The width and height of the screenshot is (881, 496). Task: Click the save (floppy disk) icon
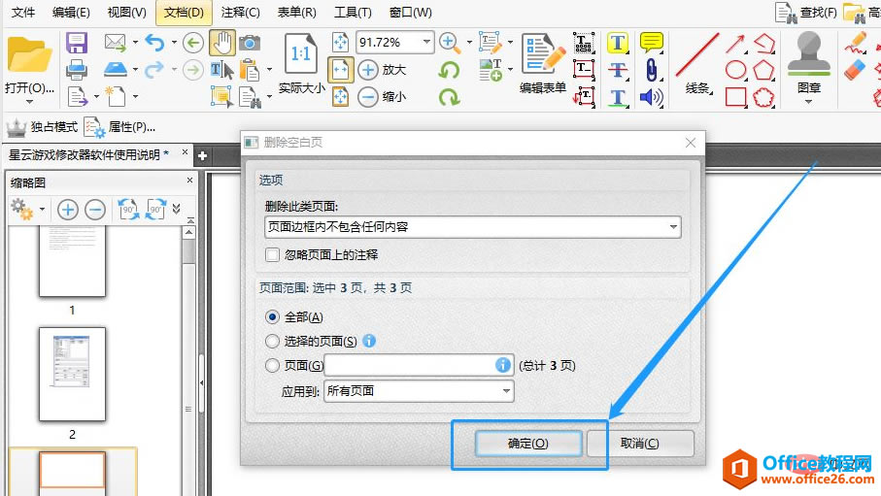(x=77, y=43)
